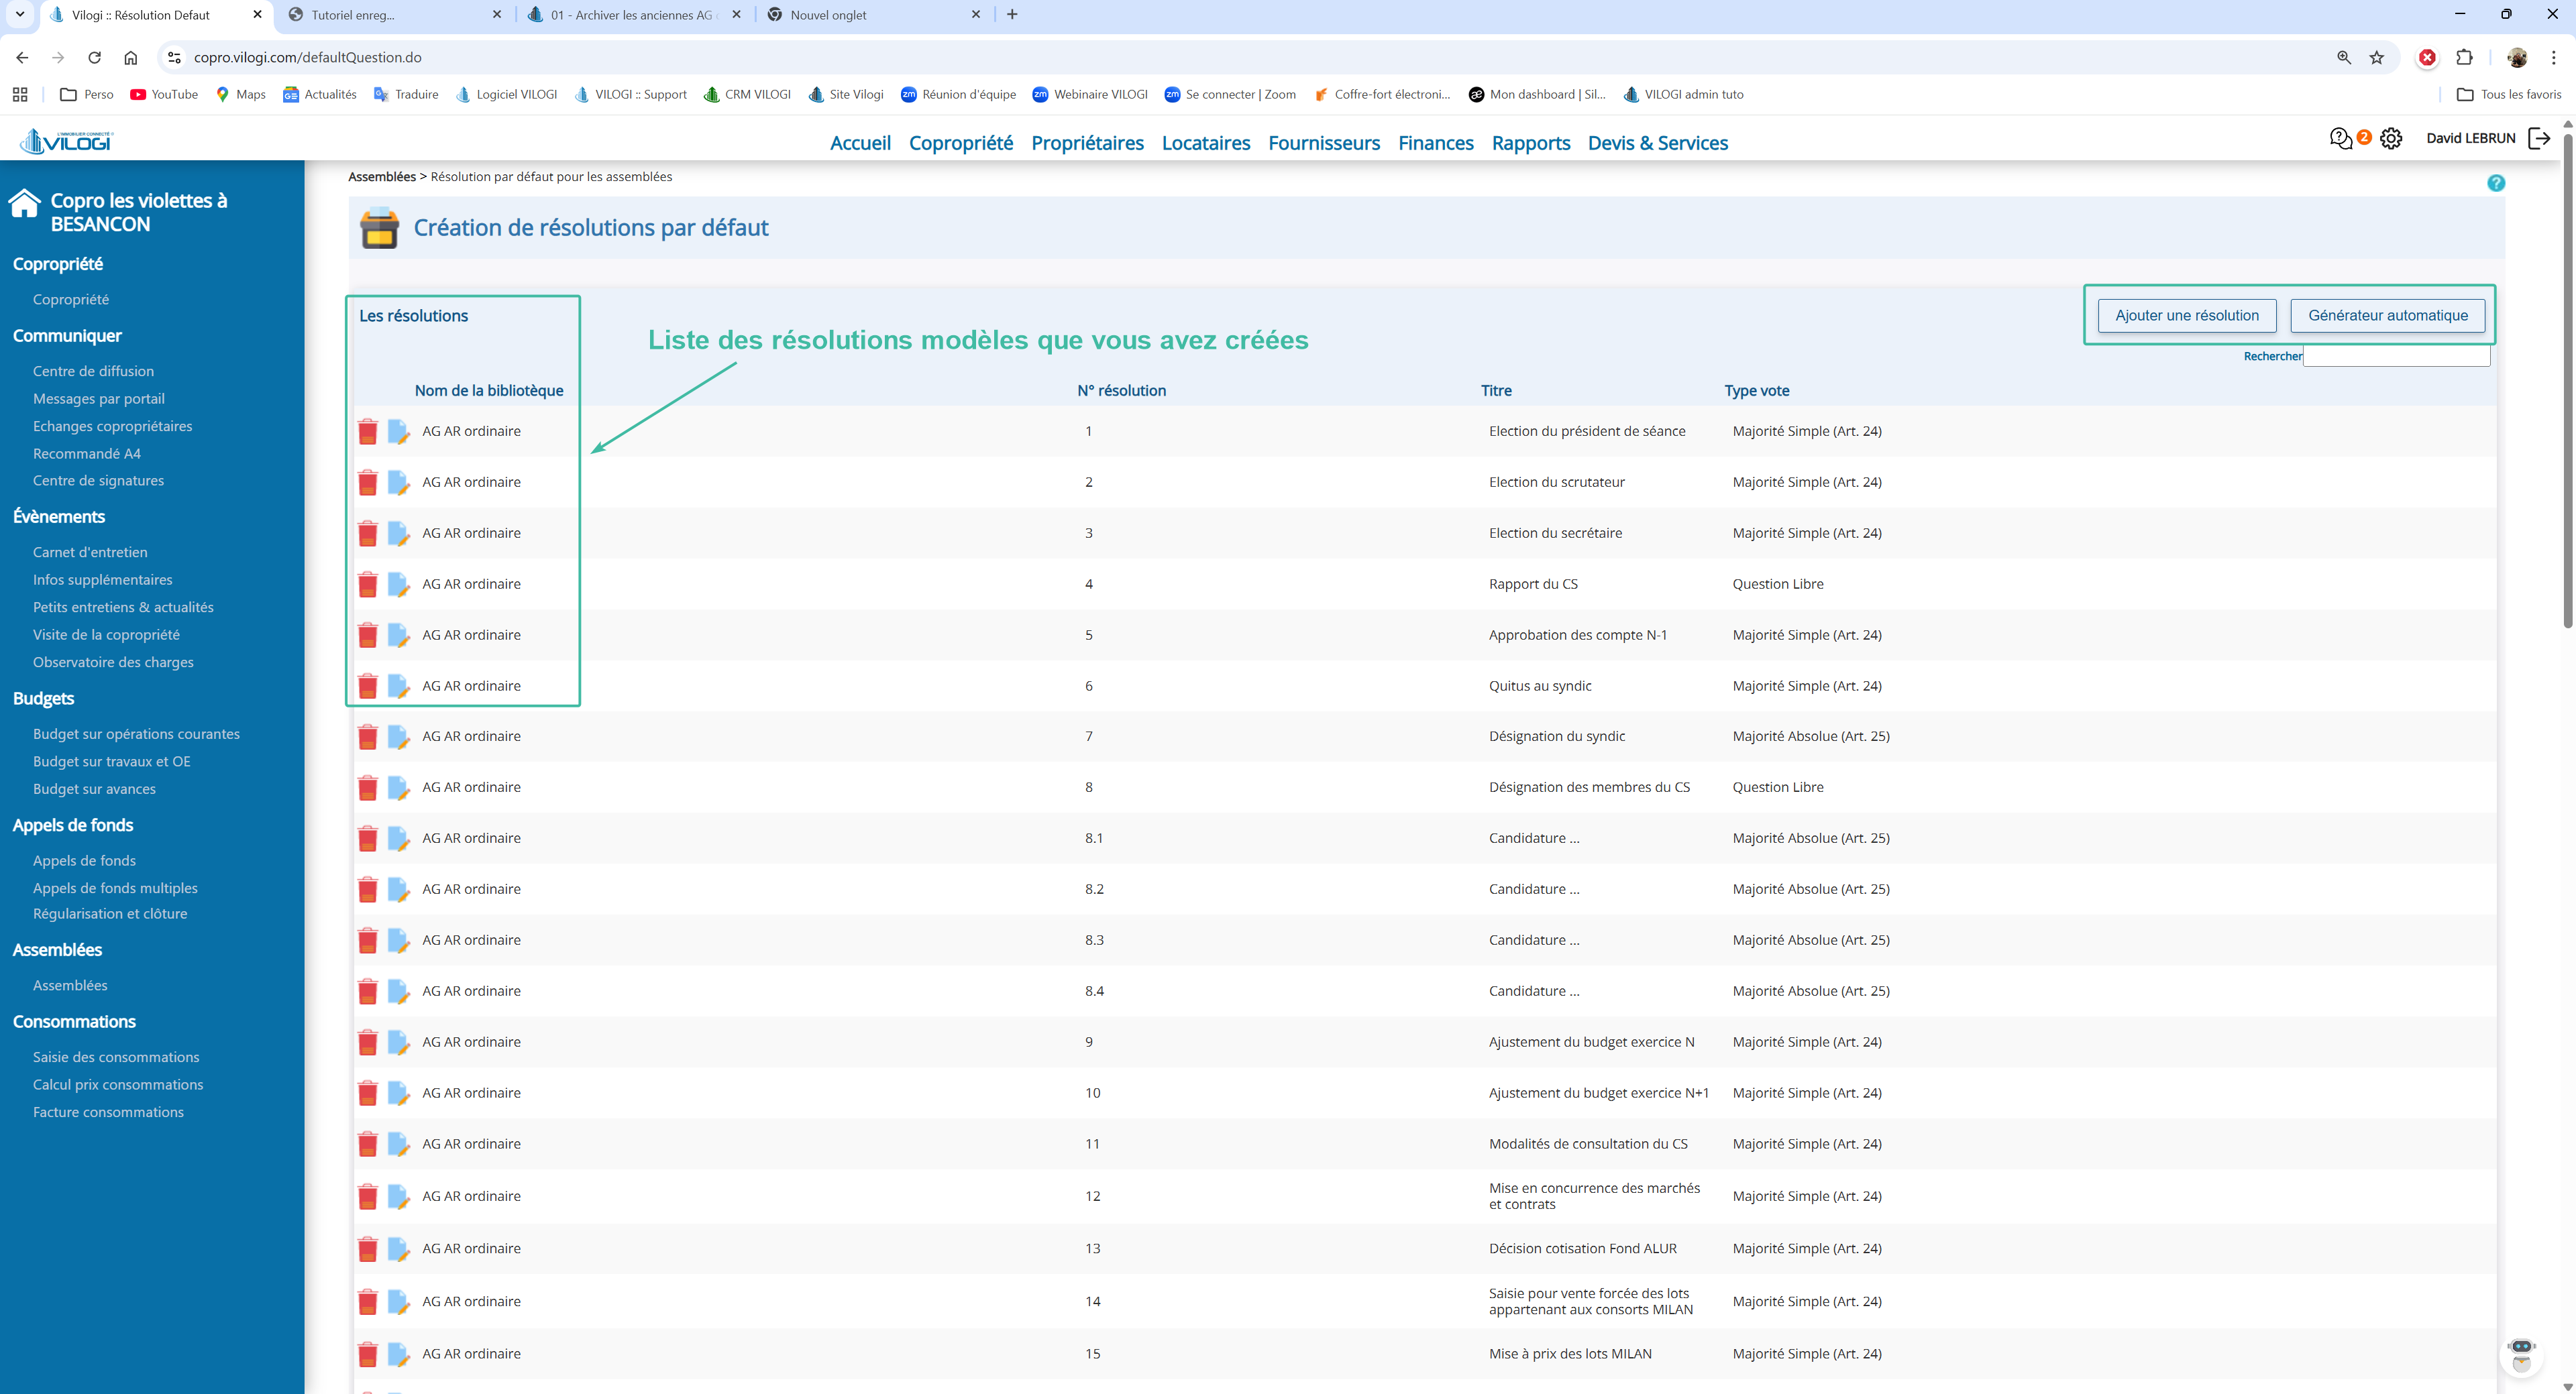
Task: Click the Rechercher search field
Action: pos(2396,356)
